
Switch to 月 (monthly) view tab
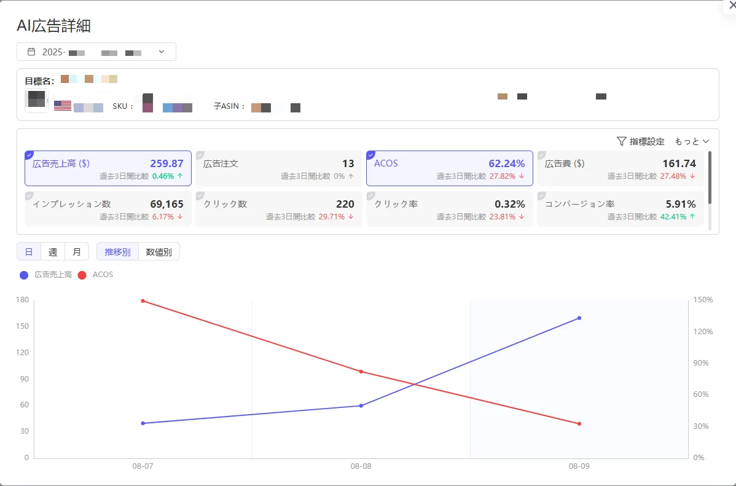pyautogui.click(x=77, y=252)
